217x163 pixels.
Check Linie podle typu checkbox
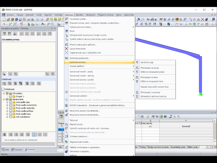11,102
